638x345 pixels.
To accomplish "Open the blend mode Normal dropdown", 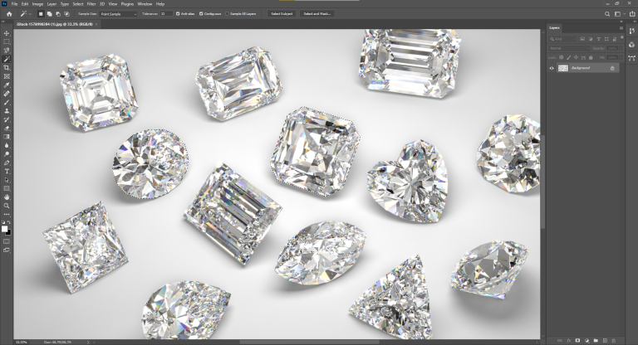I will click(567, 47).
